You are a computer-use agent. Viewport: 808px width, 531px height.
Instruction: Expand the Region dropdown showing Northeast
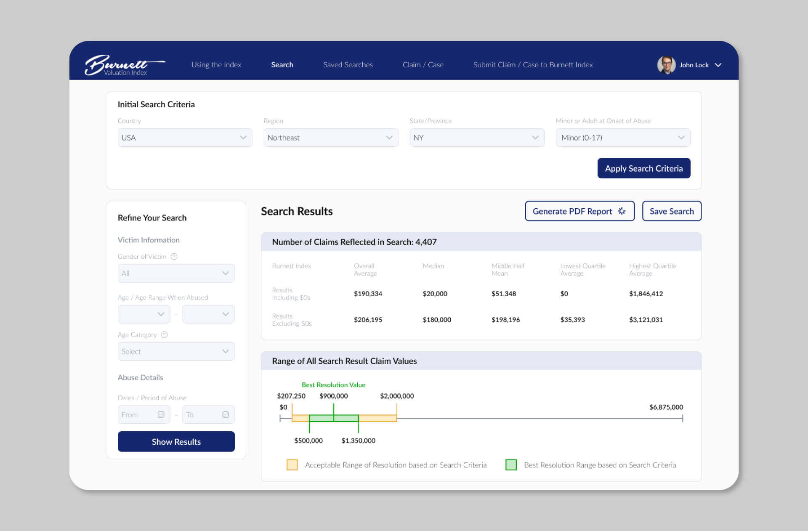330,138
